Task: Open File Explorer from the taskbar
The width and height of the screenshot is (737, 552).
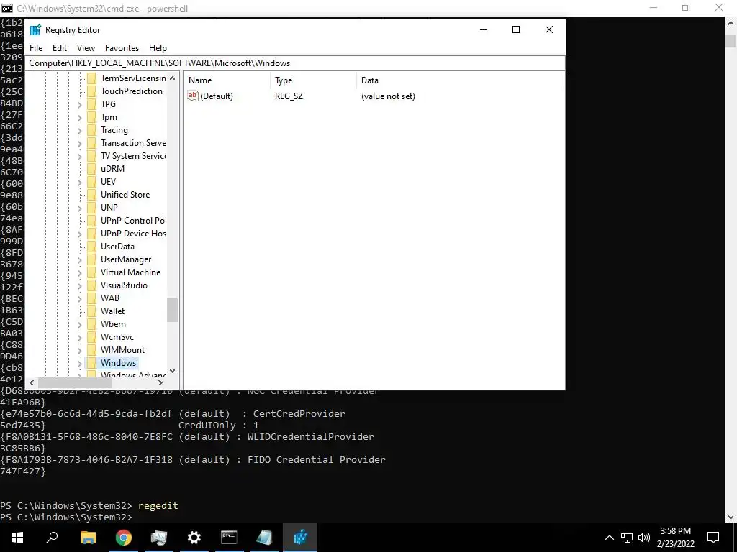Action: 88,538
